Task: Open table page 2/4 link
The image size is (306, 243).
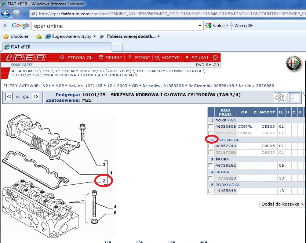Action: pyautogui.click(x=139, y=242)
